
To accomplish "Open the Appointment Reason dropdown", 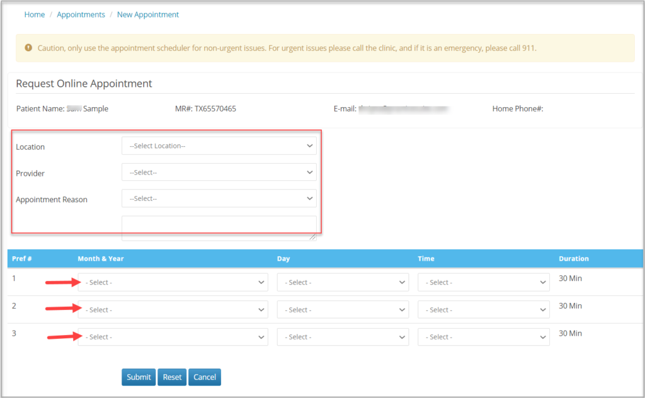I will (x=219, y=199).
